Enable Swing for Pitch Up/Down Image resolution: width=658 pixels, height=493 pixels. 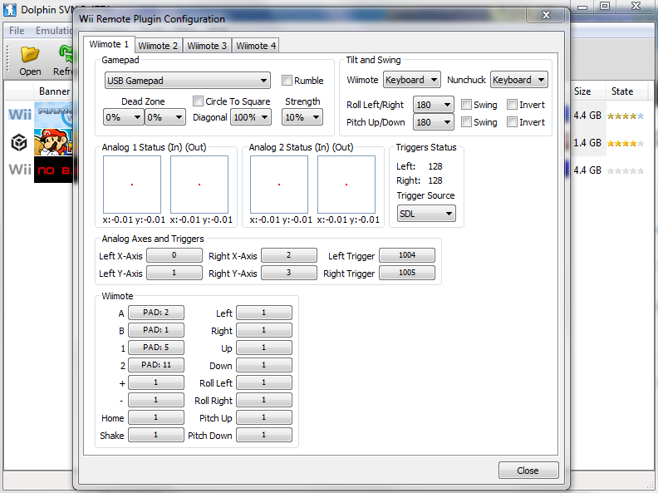pos(466,121)
